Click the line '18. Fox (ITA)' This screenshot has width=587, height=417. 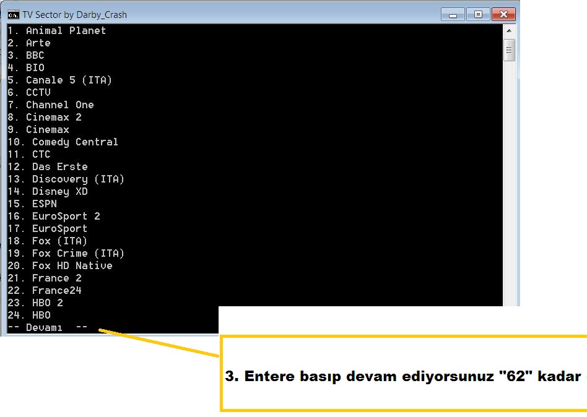[48, 241]
